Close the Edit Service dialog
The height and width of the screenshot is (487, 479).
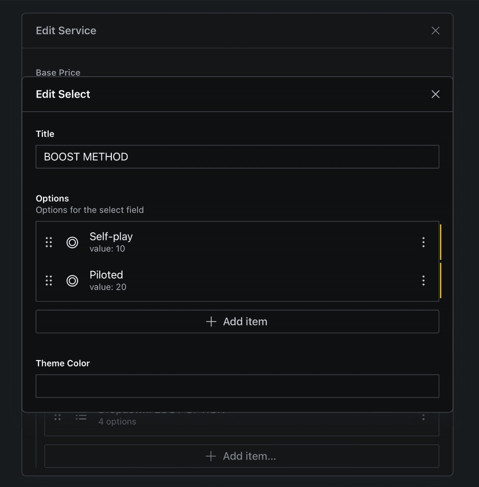[436, 31]
